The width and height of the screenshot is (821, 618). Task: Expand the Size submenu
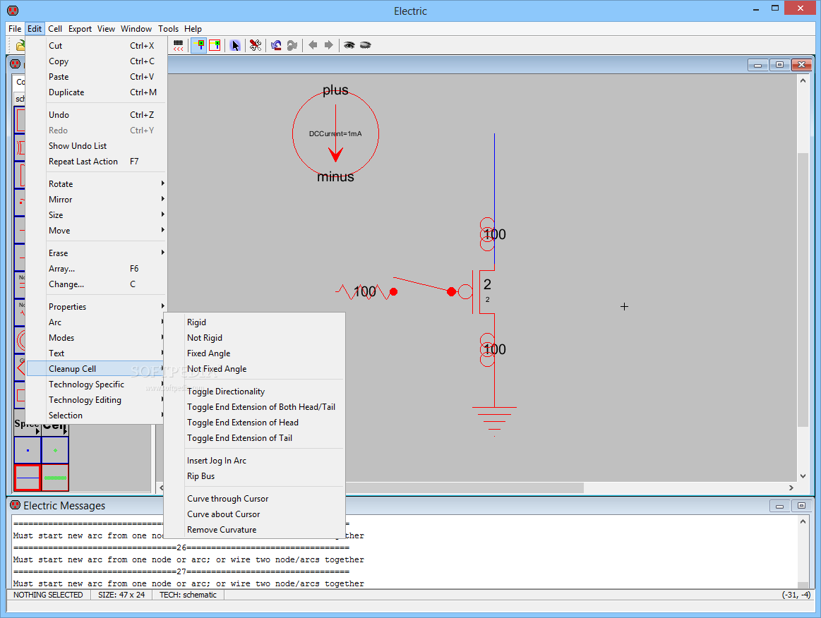coord(96,215)
